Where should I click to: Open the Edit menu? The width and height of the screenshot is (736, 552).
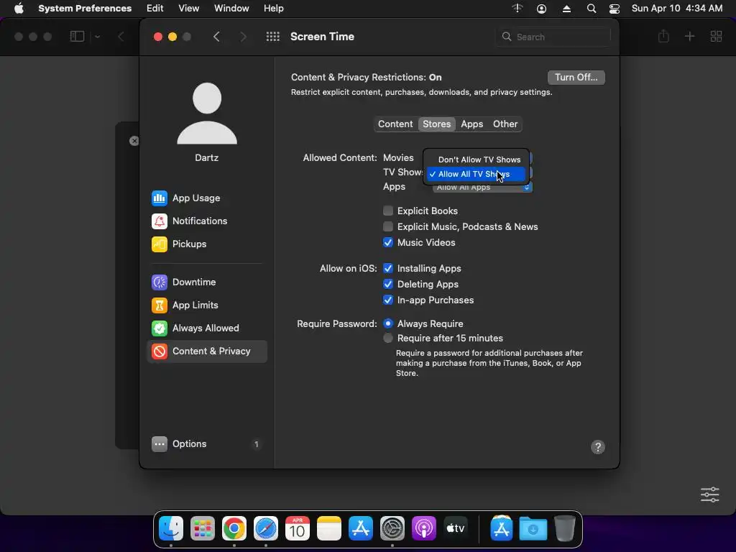(155, 9)
